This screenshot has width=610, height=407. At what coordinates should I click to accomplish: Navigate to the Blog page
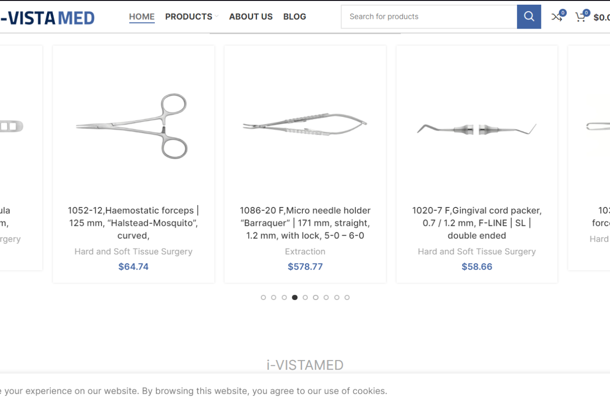pos(295,17)
